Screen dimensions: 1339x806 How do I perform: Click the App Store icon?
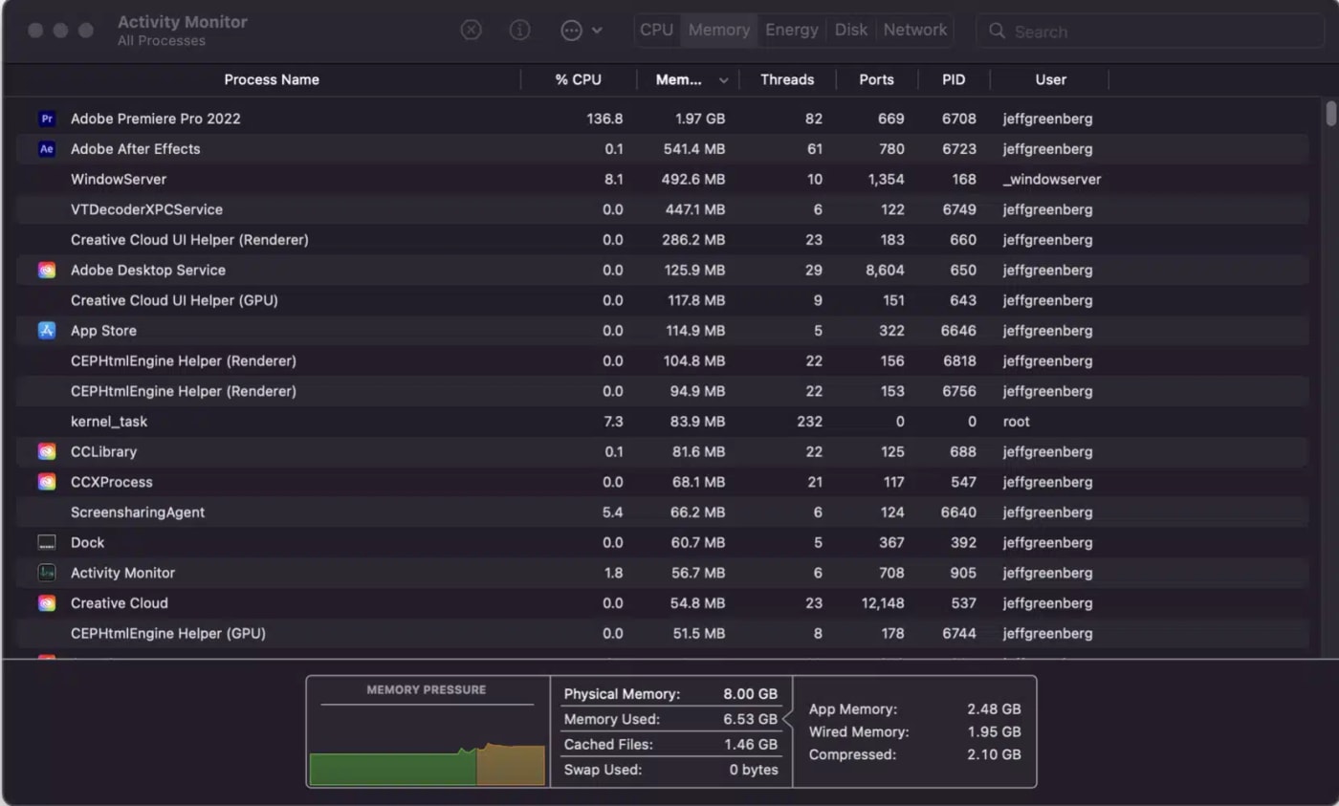(x=47, y=331)
